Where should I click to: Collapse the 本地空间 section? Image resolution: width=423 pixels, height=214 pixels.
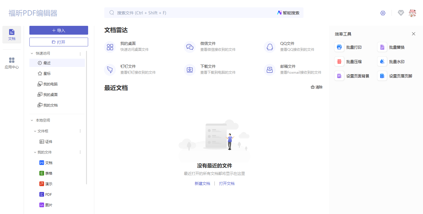click(x=32, y=120)
